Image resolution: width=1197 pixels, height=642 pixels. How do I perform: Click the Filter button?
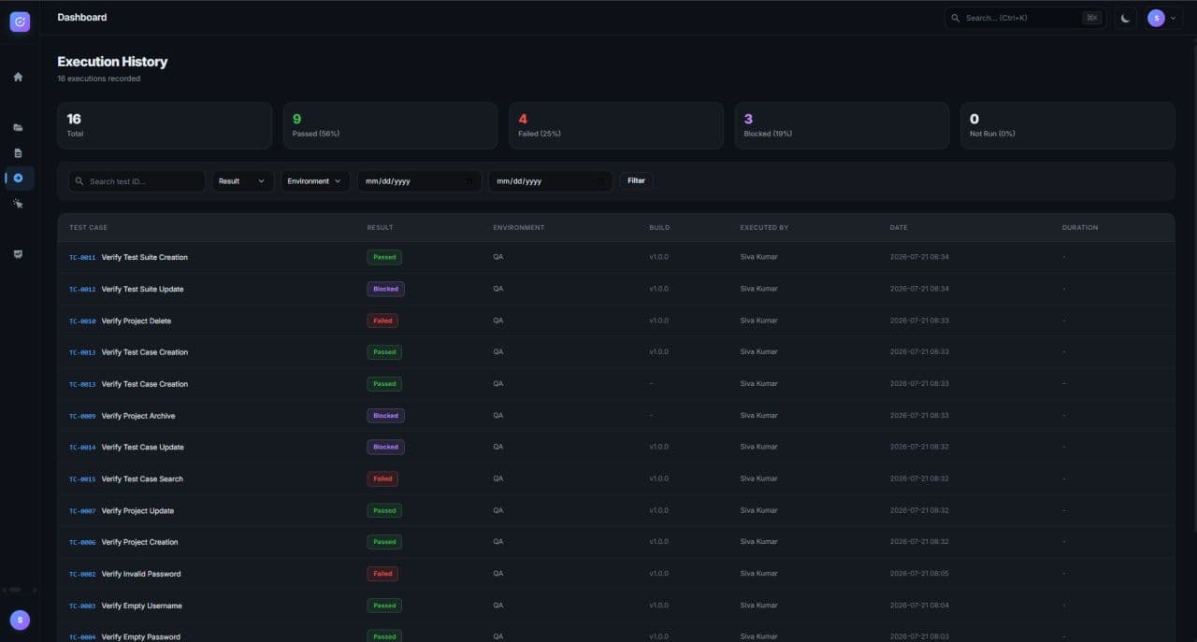[636, 180]
